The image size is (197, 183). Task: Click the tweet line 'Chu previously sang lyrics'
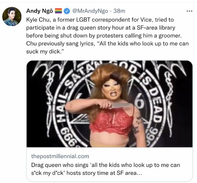(x=107, y=44)
